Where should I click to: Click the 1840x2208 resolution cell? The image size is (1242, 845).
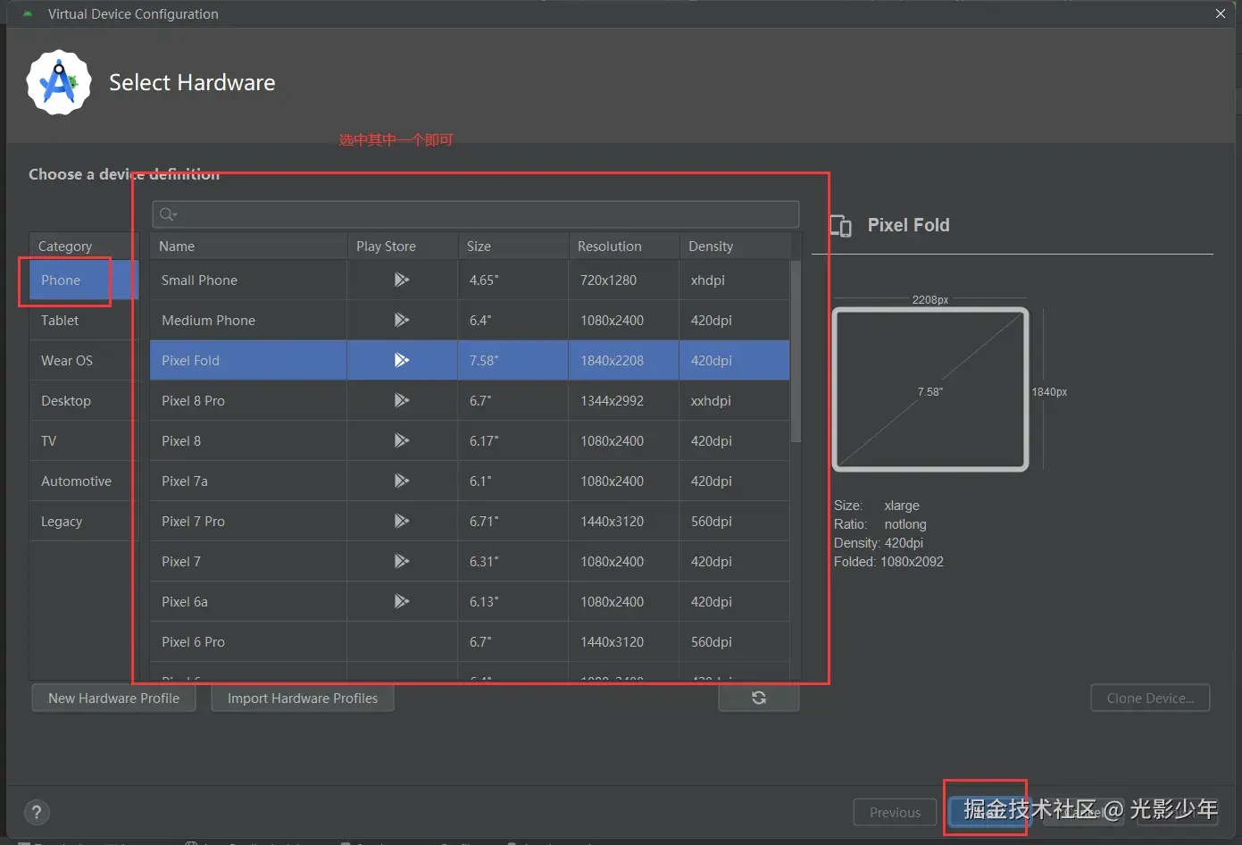(x=623, y=360)
